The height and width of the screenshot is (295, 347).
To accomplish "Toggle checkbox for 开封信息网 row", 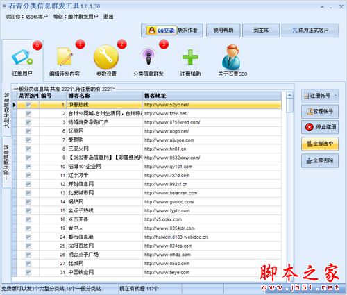I will [x=28, y=184].
